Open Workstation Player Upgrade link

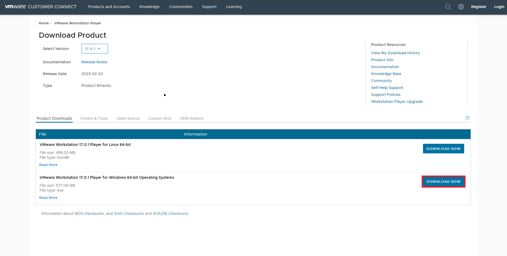[397, 102]
